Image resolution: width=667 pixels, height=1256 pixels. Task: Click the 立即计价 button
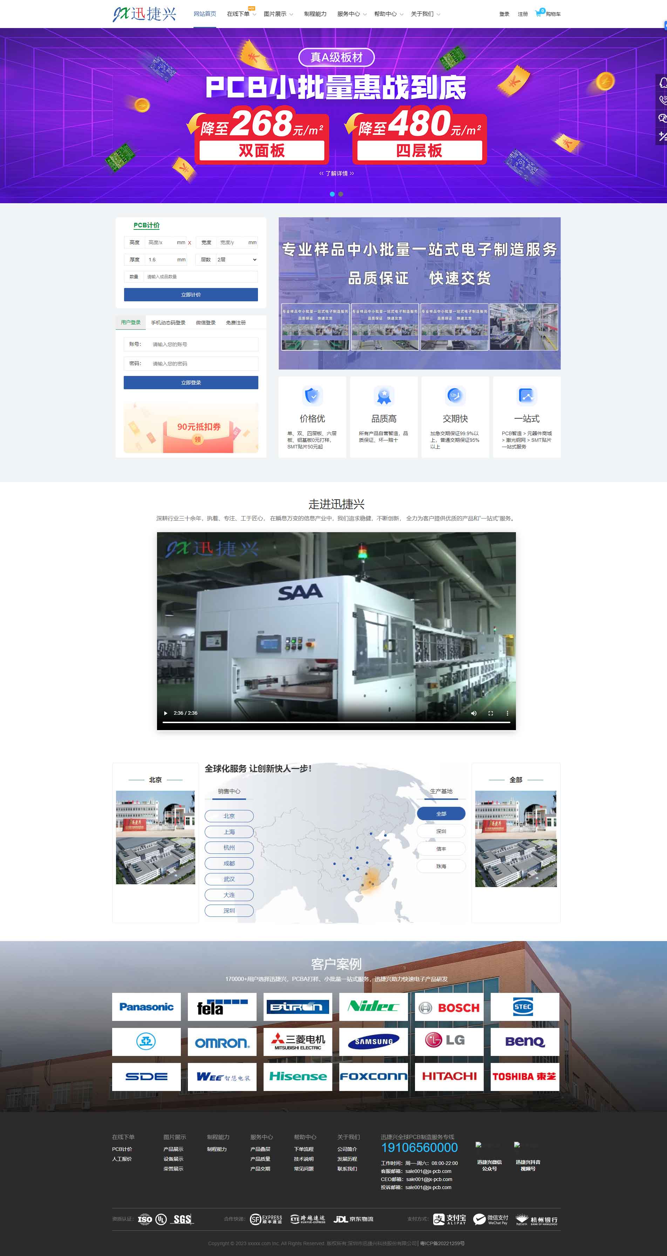(191, 295)
